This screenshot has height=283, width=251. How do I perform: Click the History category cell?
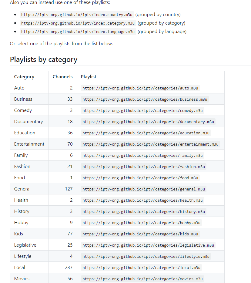click(22, 211)
